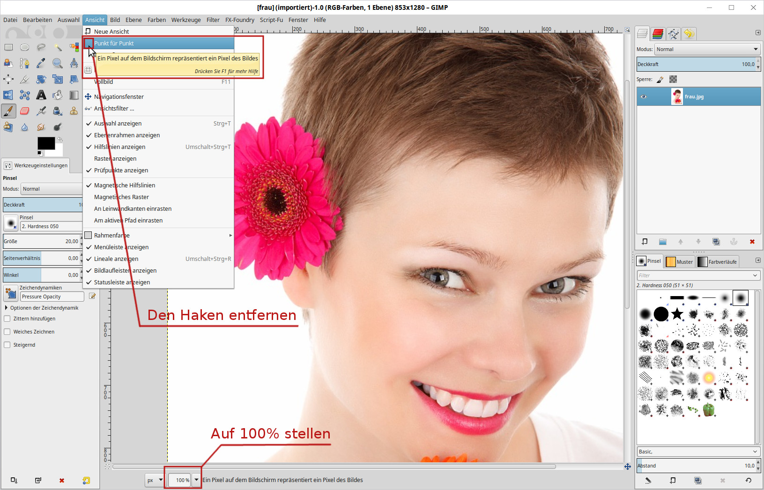Open the layer Modus dropdown
Screen dimensions: 764x490
[x=707, y=49]
